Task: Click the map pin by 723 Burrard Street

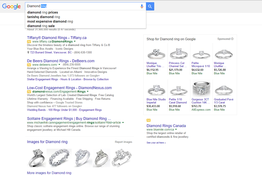Action: 28,53
